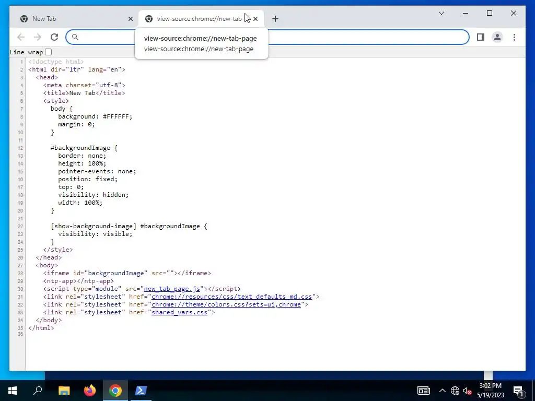535x401 pixels.
Task: Click the '[show-background-image] #backgroundImage {' line
Action: [129, 227]
